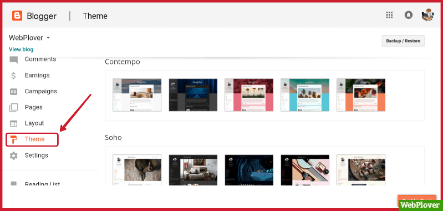Viewport: 443px width, 211px height.
Task: Choose the Contempo orange flamingo theme
Action: point(361,95)
